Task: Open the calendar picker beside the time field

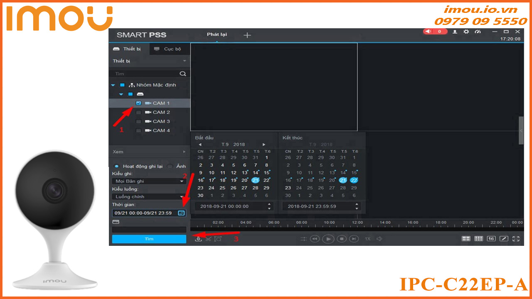Action: click(181, 213)
